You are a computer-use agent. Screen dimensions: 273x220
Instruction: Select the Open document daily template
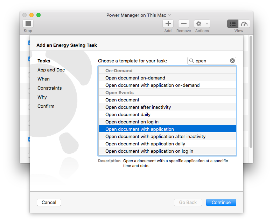pyautogui.click(x=167, y=114)
